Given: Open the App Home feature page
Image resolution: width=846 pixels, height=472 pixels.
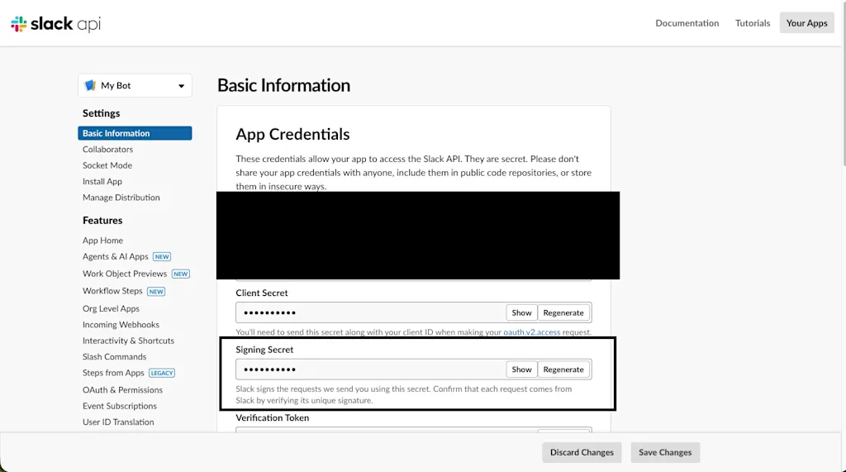Looking at the screenshot, I should [102, 241].
